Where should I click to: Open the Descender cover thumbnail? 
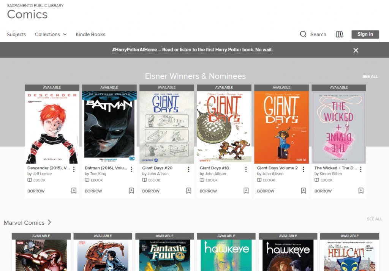click(52, 127)
